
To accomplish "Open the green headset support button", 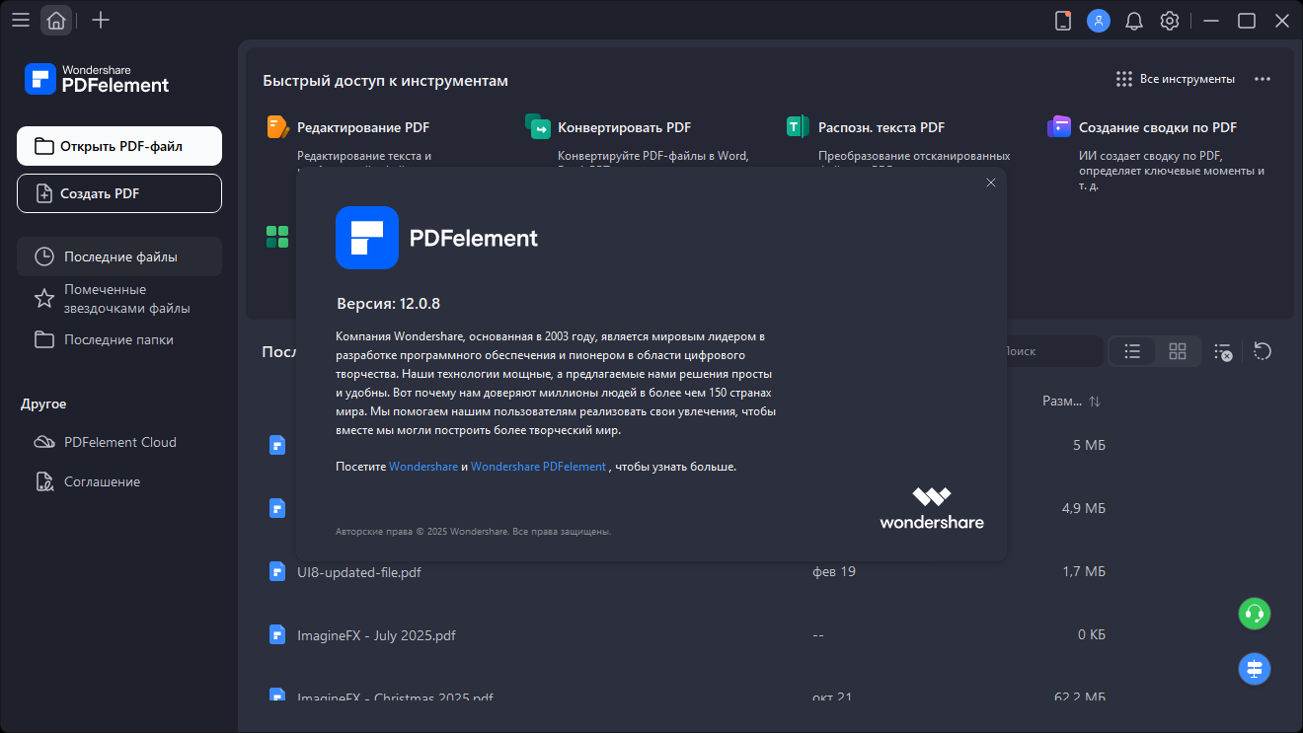I will point(1255,614).
